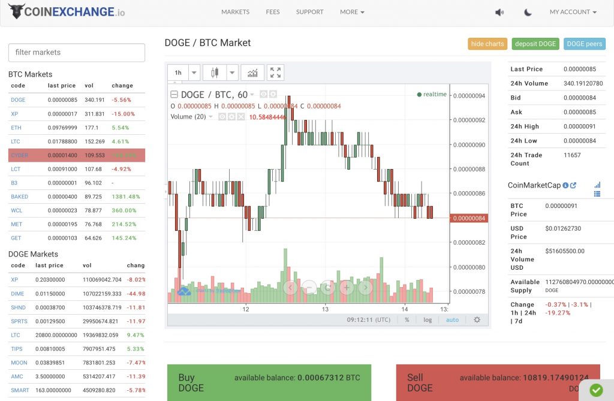The height and width of the screenshot is (401, 614).
Task: Open the XP row in BTC Markets
Action: [x=77, y=114]
